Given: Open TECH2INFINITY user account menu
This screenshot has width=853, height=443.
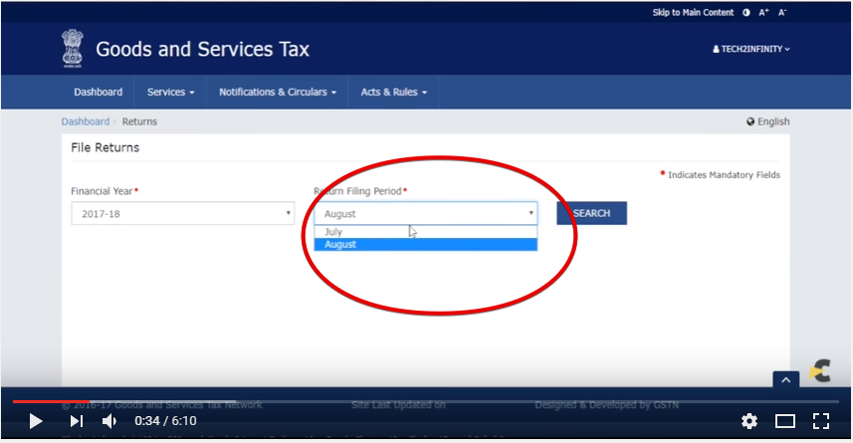Looking at the screenshot, I should pos(751,49).
